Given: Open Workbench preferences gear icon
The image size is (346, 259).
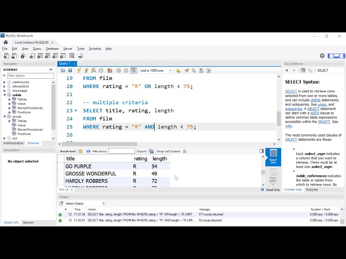Looking at the screenshot, I should [322, 56].
